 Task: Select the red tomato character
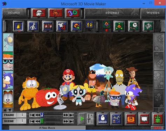(x=47, y=97)
